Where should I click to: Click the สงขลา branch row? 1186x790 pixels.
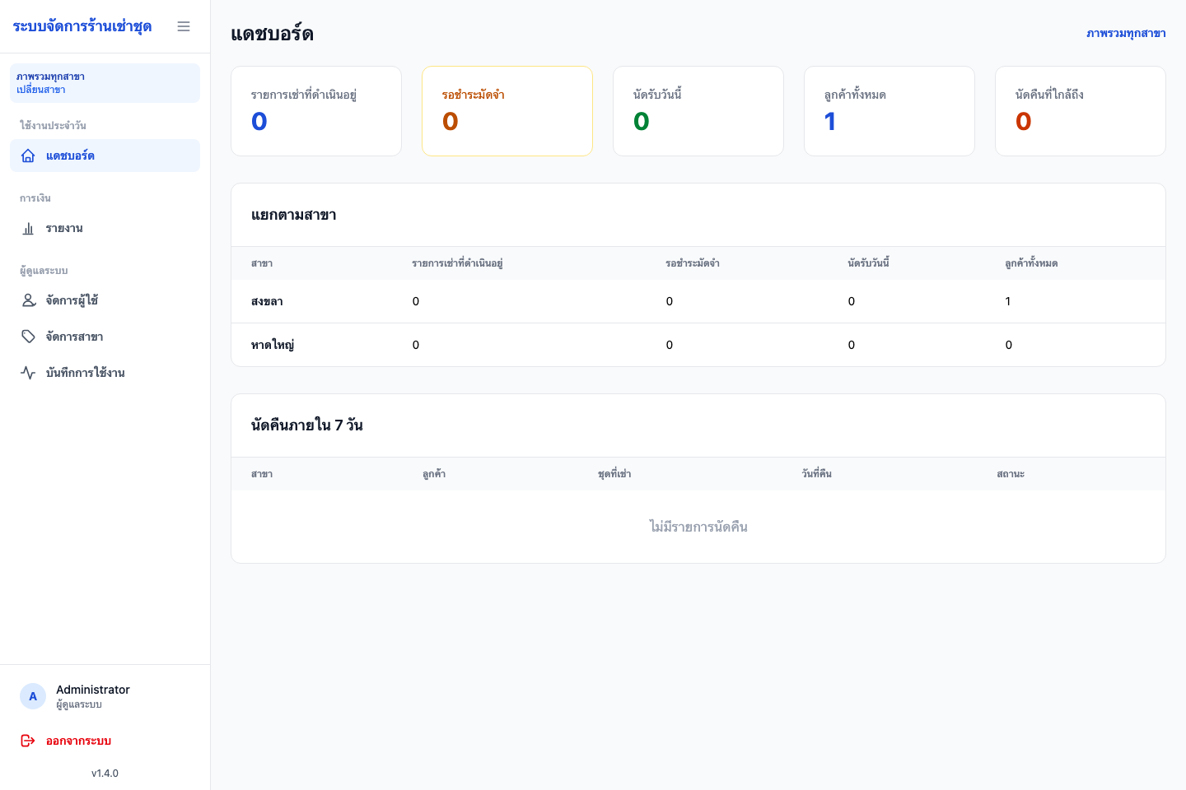(x=698, y=301)
